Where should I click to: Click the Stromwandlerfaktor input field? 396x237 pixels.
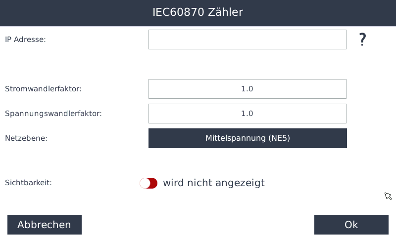tap(247, 89)
